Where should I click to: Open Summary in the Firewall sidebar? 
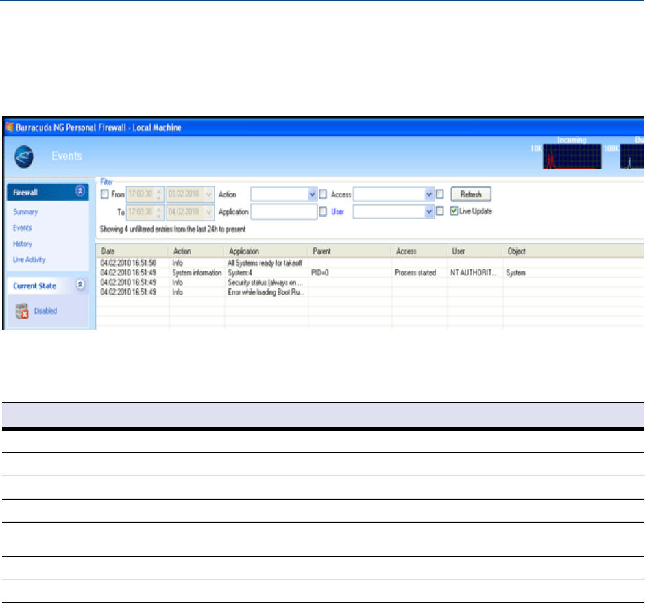tap(25, 212)
